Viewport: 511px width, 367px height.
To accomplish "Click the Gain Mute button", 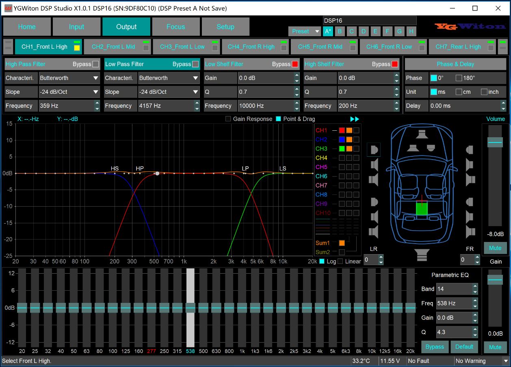I will click(x=495, y=347).
